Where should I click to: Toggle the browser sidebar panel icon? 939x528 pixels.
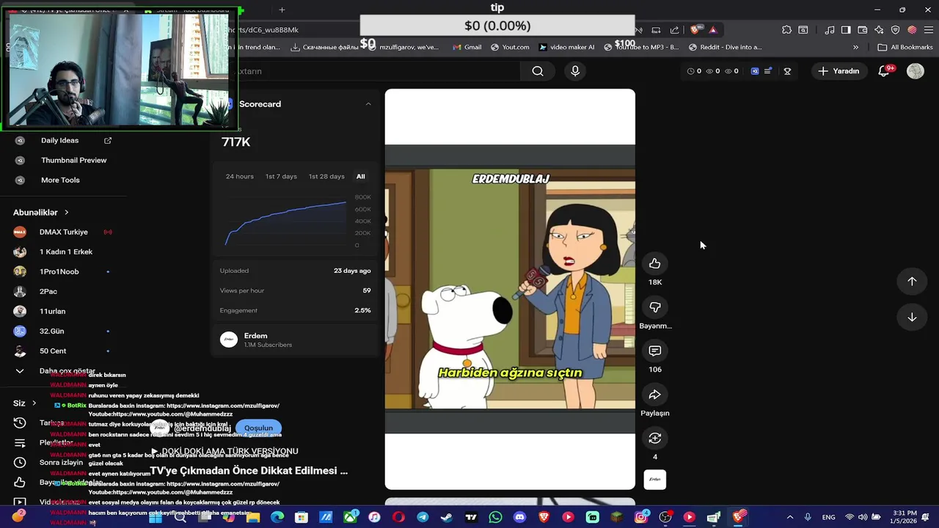pyautogui.click(x=846, y=30)
